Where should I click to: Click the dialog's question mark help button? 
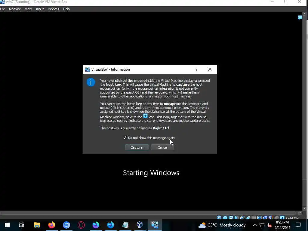coord(196,69)
